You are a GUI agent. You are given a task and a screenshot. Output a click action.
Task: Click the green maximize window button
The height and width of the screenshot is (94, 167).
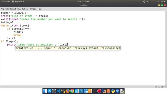tap(162, 5)
